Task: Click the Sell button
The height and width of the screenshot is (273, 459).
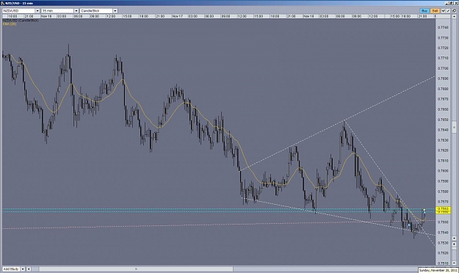Action: pos(435,10)
